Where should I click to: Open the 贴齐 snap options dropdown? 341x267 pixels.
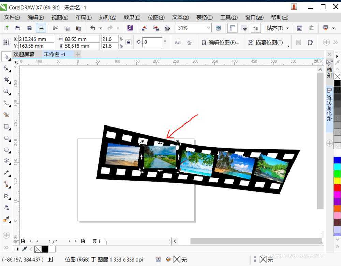[287, 28]
